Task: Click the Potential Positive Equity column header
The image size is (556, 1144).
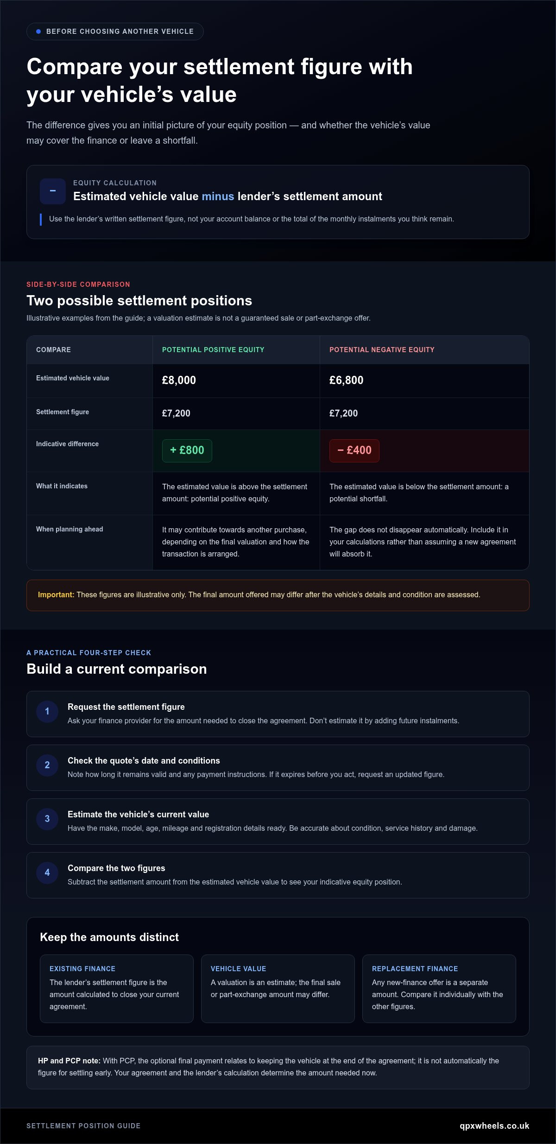Action: [x=236, y=350]
